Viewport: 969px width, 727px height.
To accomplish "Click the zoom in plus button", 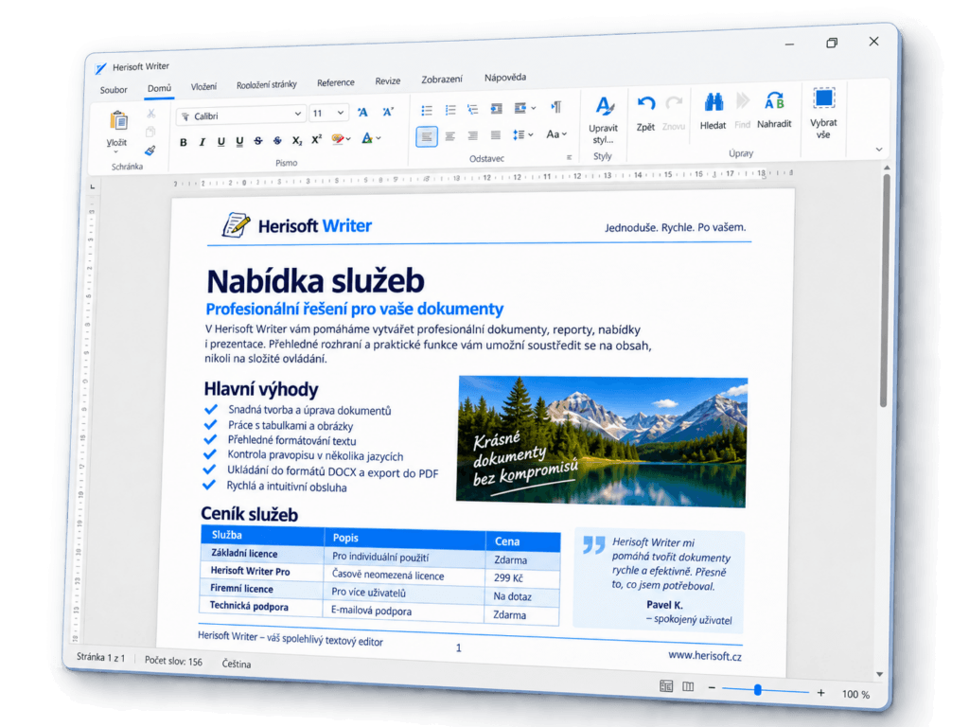I will click(820, 693).
